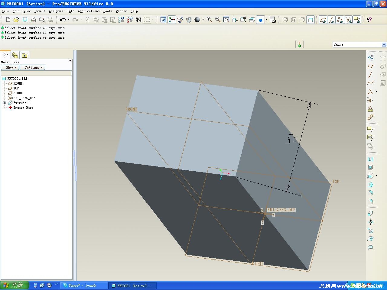Open the appearance sphere dropdown arrow
Screen dimensions: 387x290
click(x=203, y=20)
